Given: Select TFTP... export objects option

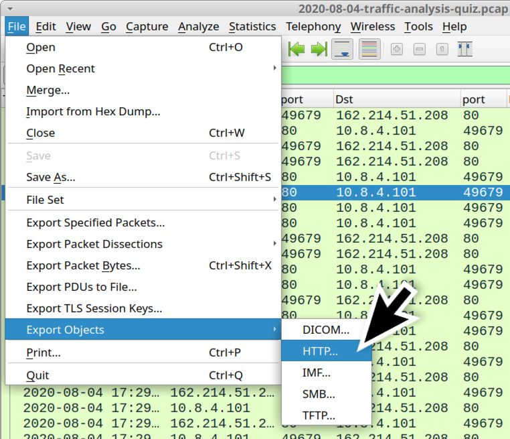Looking at the screenshot, I should click(x=326, y=416).
